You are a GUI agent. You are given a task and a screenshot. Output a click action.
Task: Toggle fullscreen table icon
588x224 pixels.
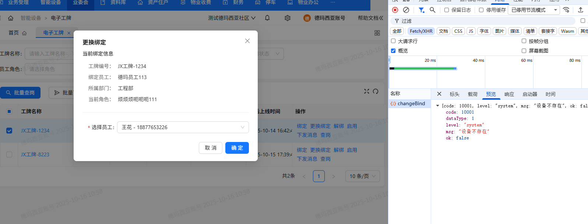coord(367,91)
